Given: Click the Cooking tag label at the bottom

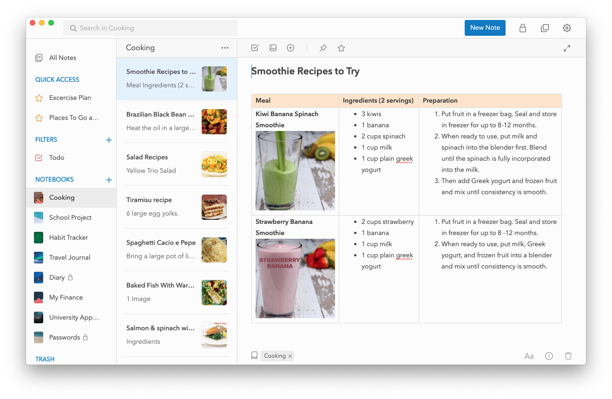Looking at the screenshot, I should (x=275, y=356).
